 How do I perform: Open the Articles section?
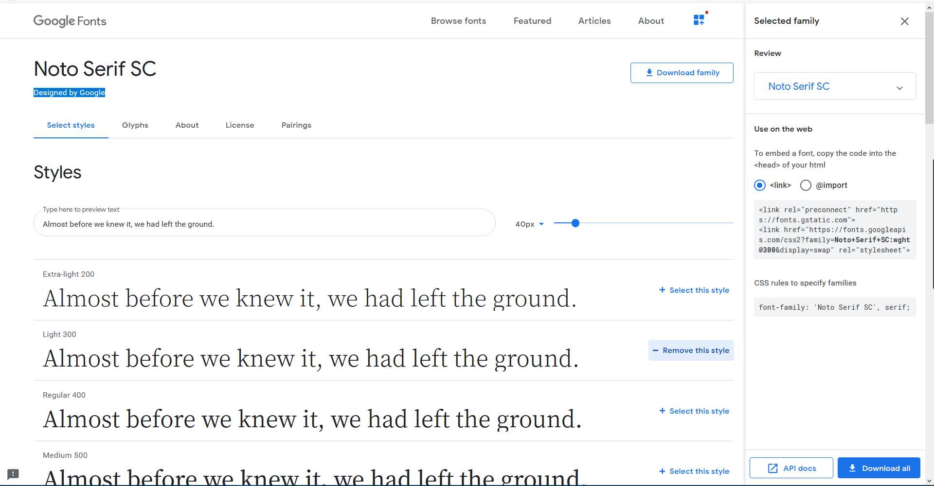(594, 21)
